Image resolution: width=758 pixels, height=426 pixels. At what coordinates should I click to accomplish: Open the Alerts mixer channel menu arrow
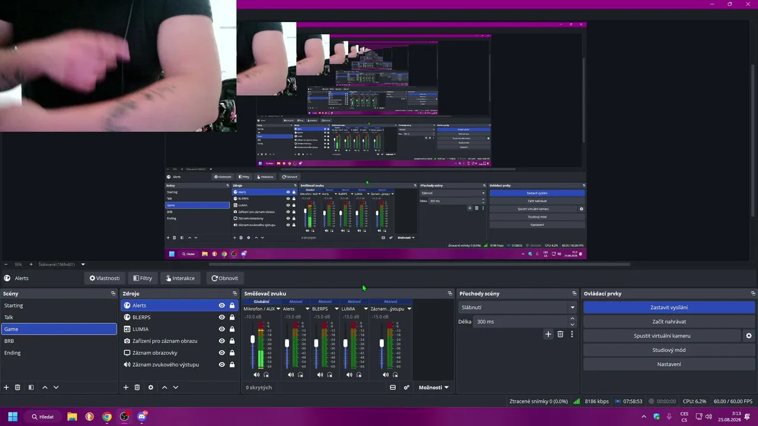[307, 309]
